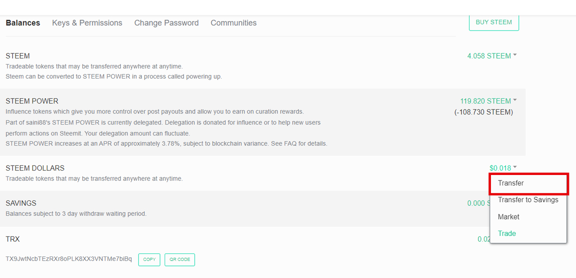Click the caret arrow beside $0.018
The height and width of the screenshot is (278, 576).
click(515, 167)
